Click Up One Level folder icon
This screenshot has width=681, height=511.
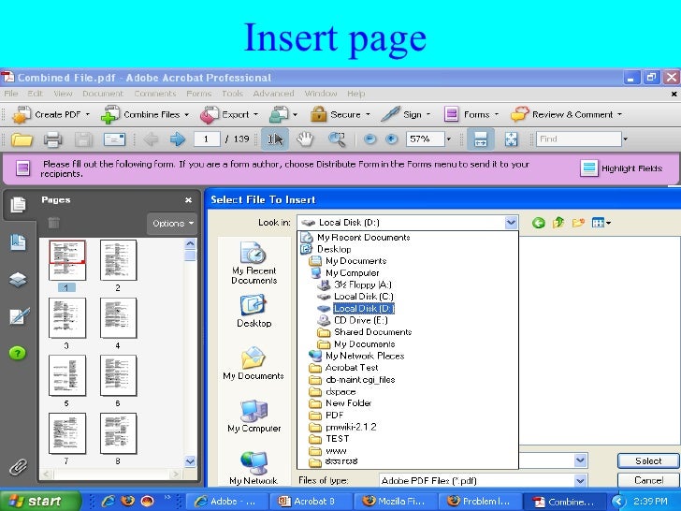point(558,223)
